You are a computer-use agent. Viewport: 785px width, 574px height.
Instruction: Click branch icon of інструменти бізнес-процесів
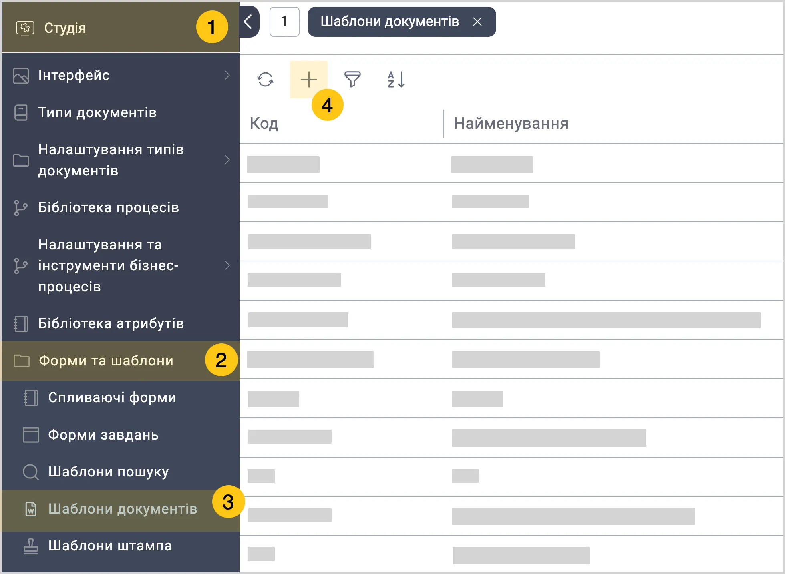20,266
